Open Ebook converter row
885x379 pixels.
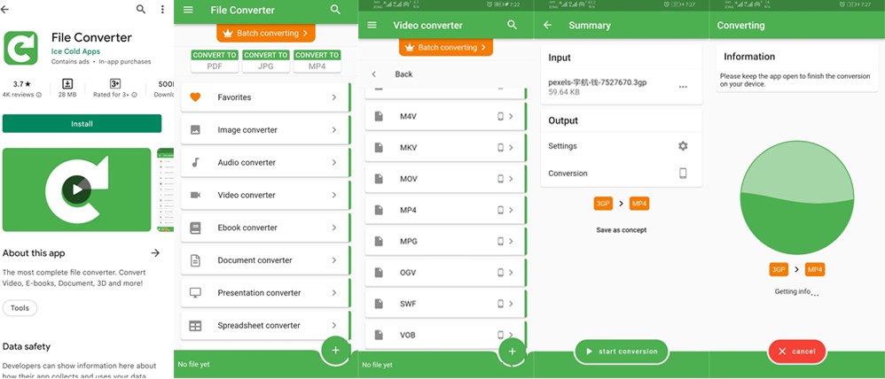265,228
